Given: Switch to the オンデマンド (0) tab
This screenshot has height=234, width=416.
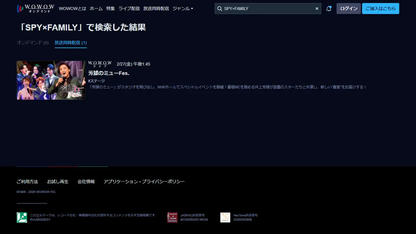Looking at the screenshot, I should [x=32, y=43].
